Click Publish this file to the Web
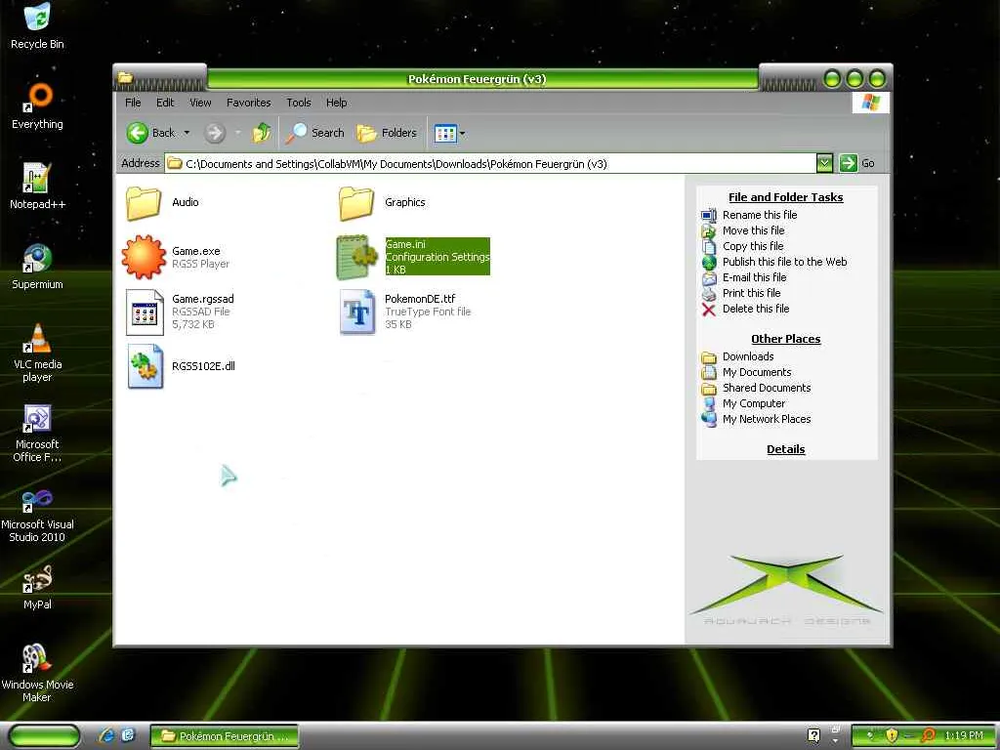The image size is (1000, 750). 784,262
